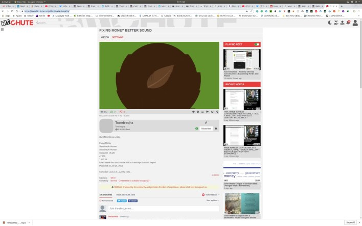Open the Apps bookmarks shortcut

coord(6,16)
